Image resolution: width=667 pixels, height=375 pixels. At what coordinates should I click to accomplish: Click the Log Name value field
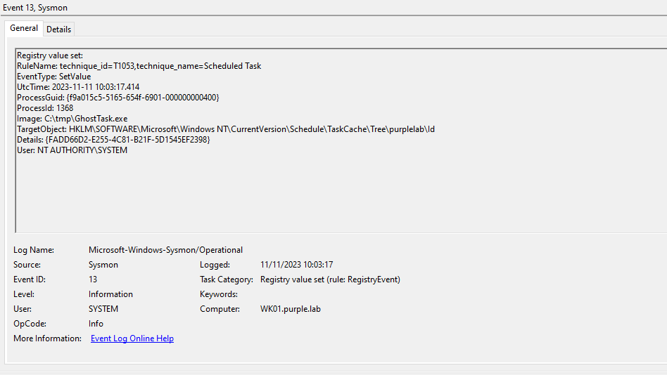[x=165, y=250]
